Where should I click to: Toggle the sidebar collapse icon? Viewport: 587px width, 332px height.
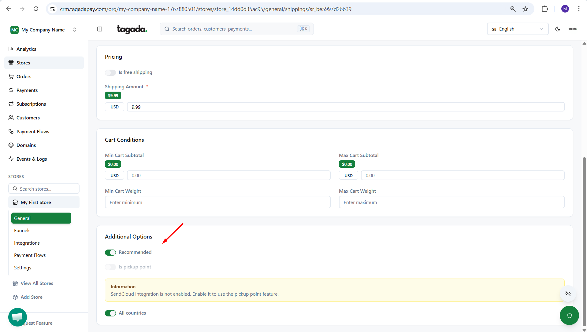(x=100, y=29)
